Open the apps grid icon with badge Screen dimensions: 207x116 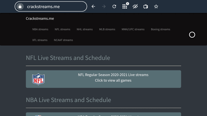(125, 6)
